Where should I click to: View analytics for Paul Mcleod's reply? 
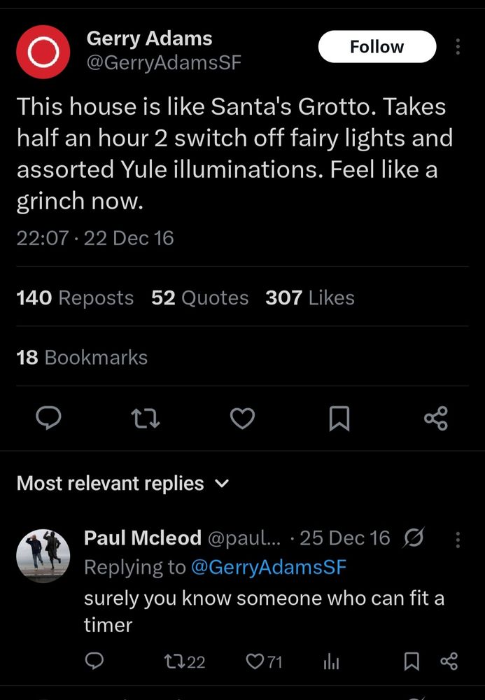(x=331, y=661)
